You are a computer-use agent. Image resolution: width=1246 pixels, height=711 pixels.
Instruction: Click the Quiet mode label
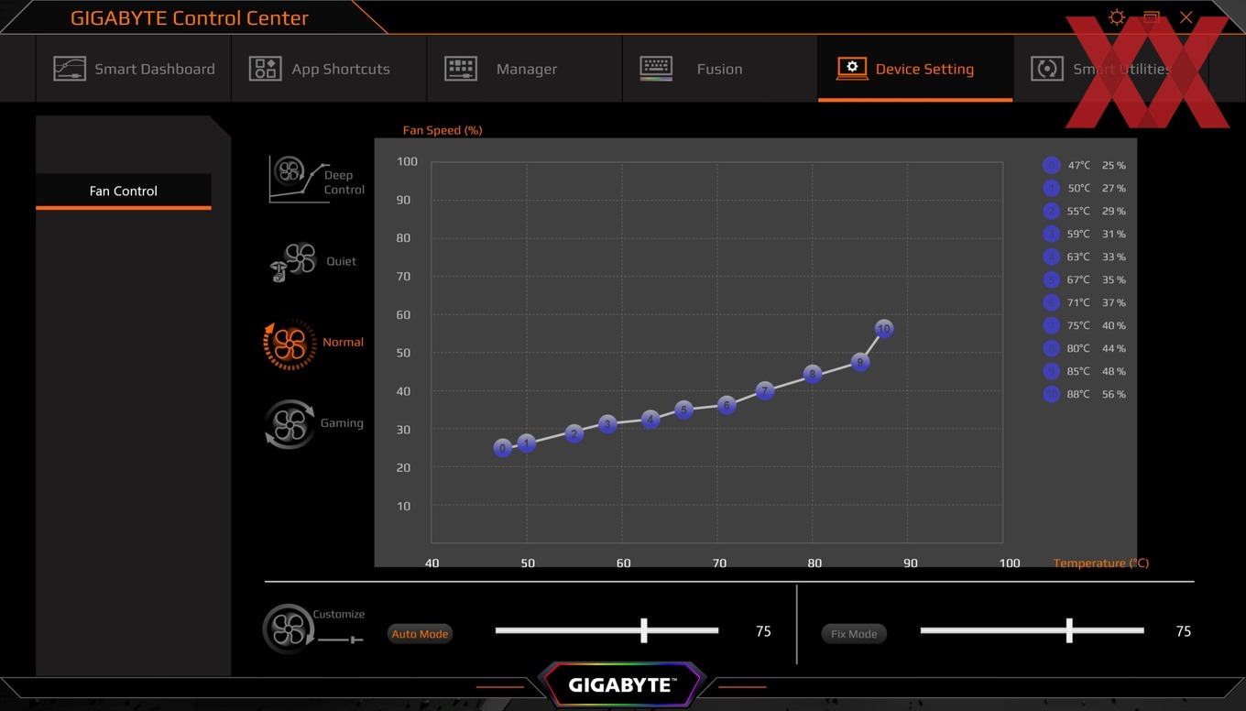click(x=341, y=261)
